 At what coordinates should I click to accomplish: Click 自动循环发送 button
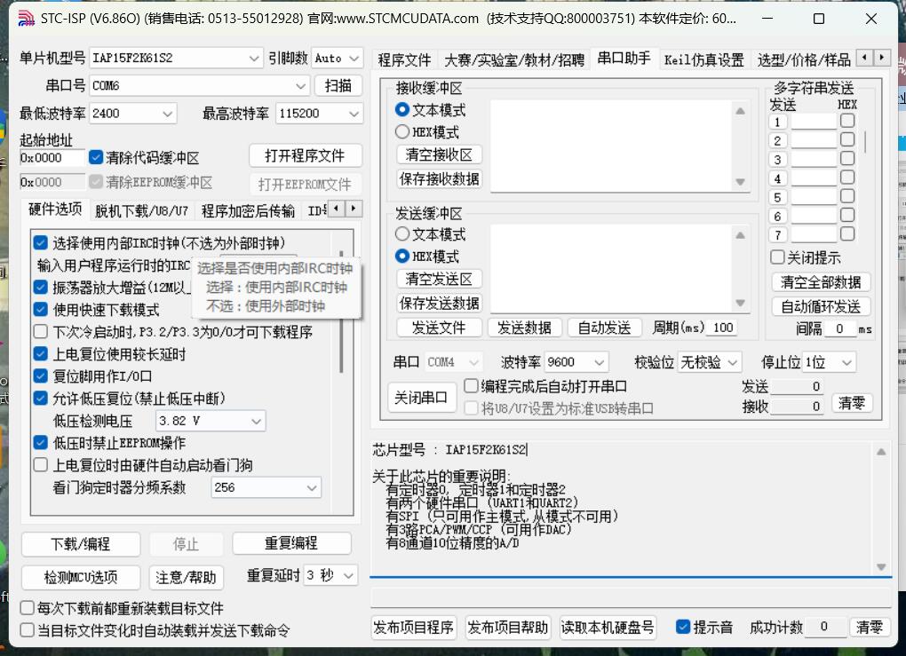821,306
